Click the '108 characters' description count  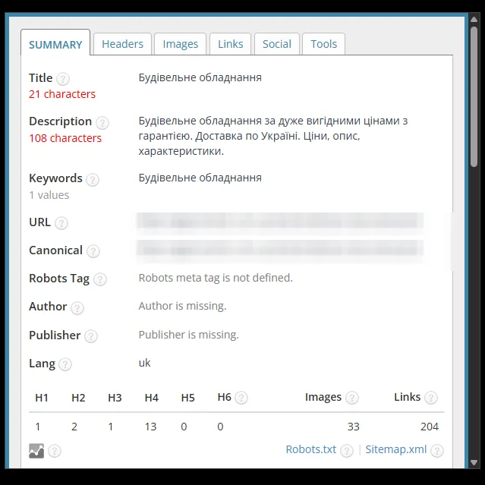click(x=65, y=138)
